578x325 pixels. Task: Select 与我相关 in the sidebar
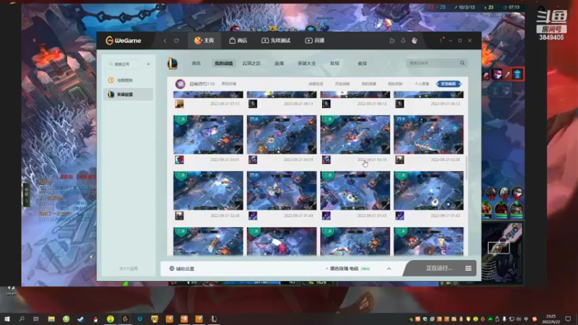pos(128,80)
